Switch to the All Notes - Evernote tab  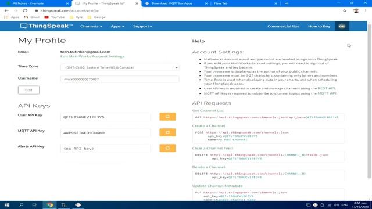click(x=35, y=3)
